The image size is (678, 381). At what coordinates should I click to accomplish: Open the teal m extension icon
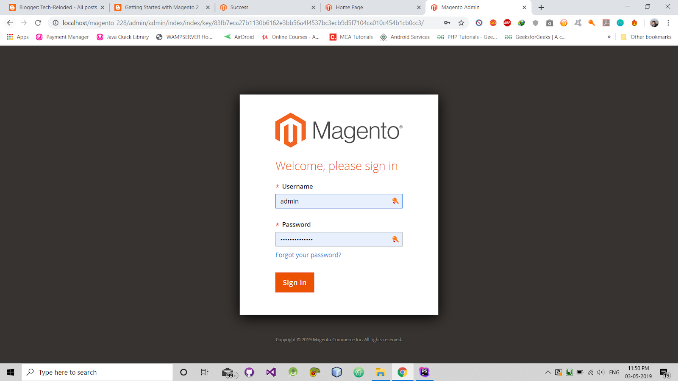620,23
